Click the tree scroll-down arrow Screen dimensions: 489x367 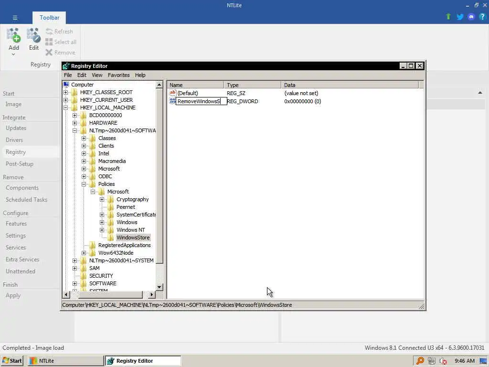(159, 287)
